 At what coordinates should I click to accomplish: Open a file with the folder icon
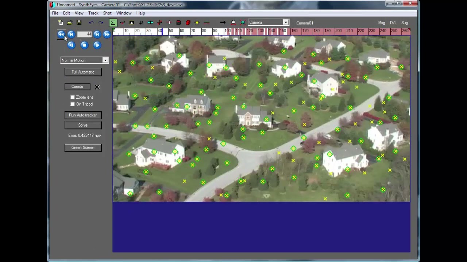(70, 23)
